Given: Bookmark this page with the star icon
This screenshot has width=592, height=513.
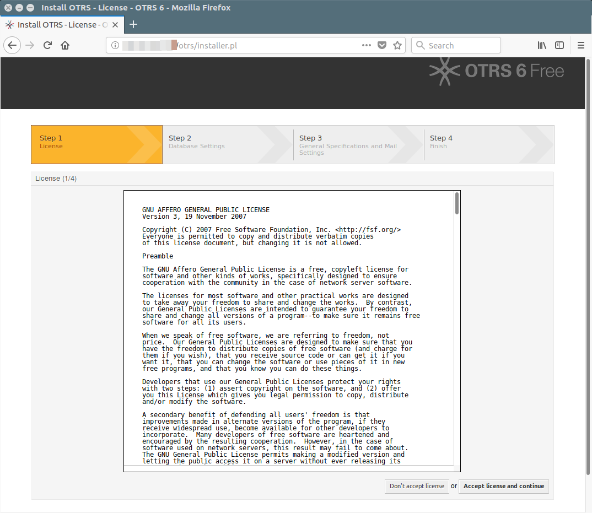Looking at the screenshot, I should (397, 46).
